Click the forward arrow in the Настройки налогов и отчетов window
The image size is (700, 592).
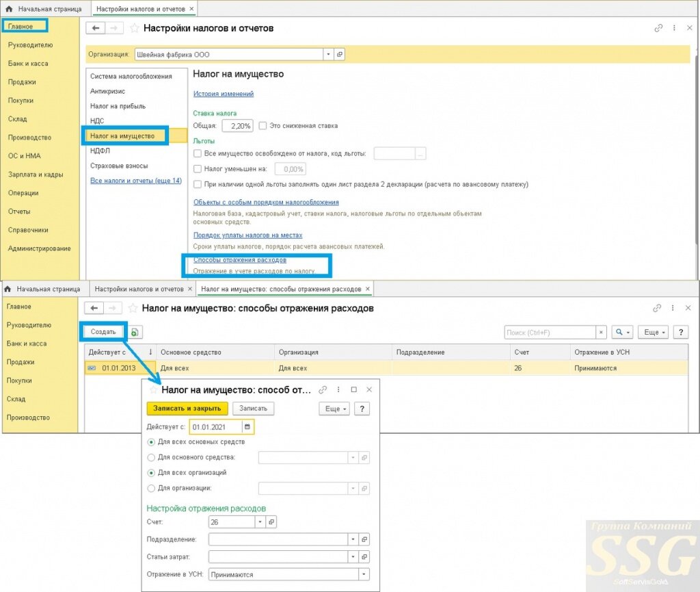pos(114,28)
